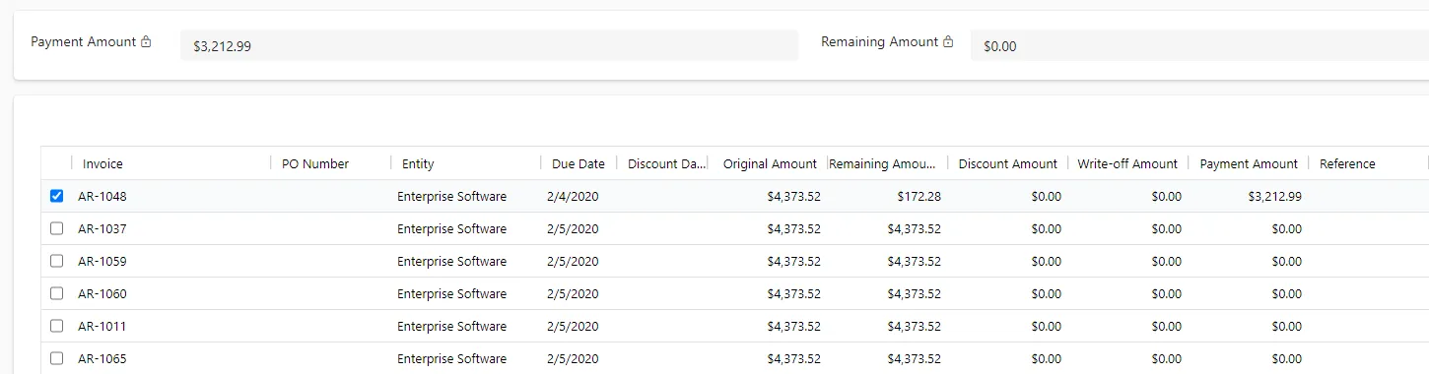Click the write-off amount cell for AR-1011
The image size is (1429, 374).
(1166, 326)
